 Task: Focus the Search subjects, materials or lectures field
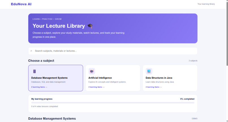(113, 51)
